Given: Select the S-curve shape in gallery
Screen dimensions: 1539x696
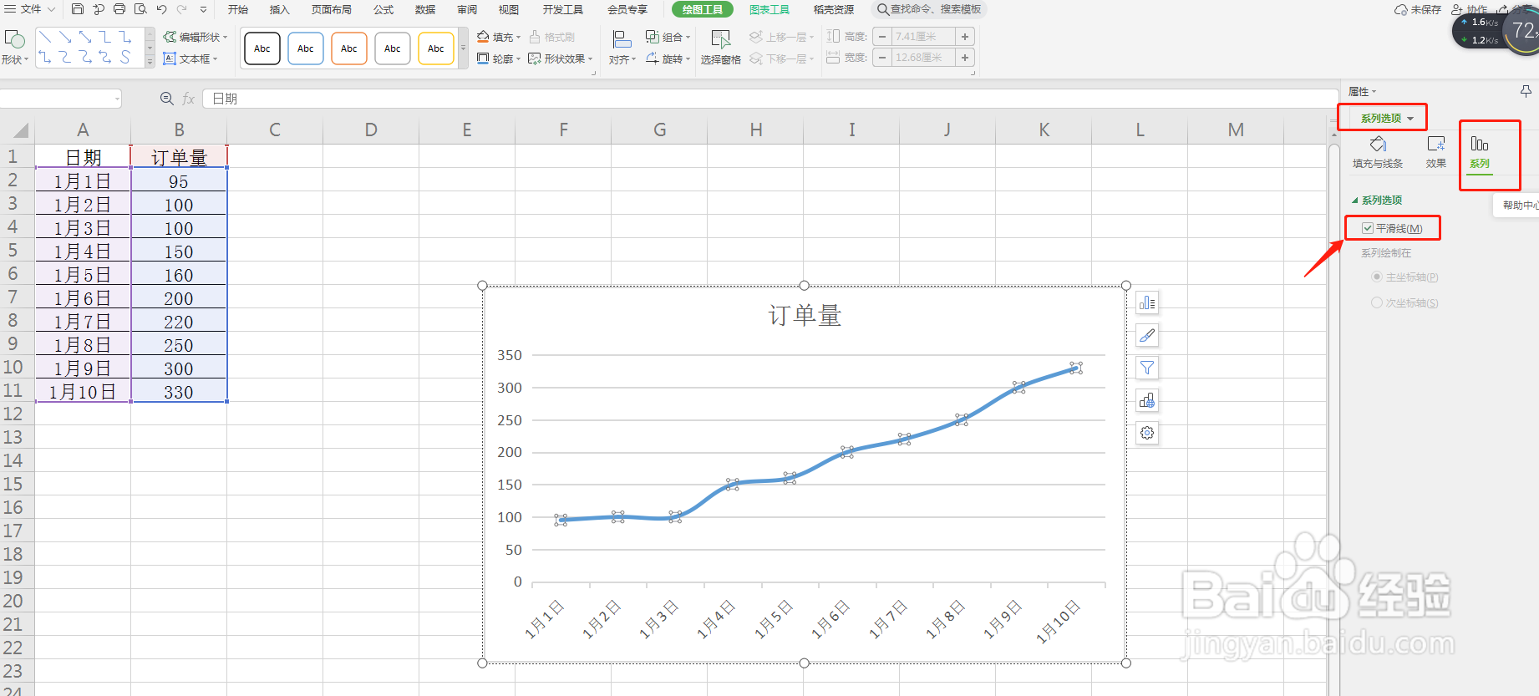Looking at the screenshot, I should tap(125, 57).
